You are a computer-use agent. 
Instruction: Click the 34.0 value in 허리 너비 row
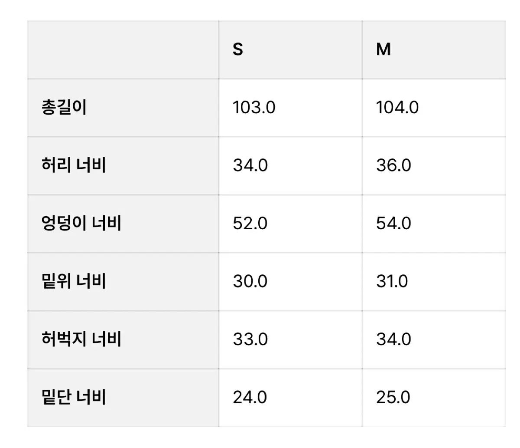click(250, 165)
